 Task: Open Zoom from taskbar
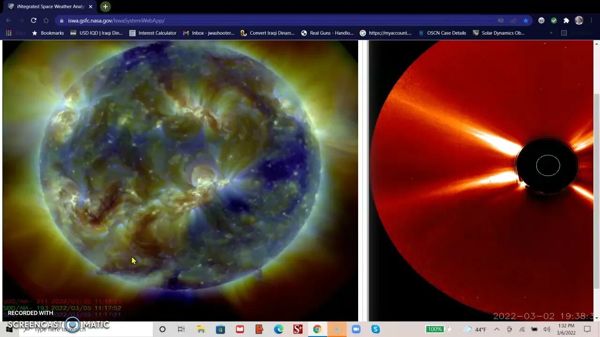[356, 330]
